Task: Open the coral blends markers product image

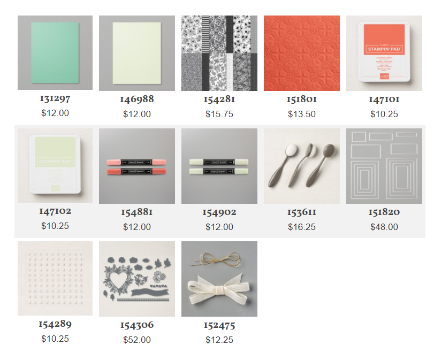Action: coord(137,166)
